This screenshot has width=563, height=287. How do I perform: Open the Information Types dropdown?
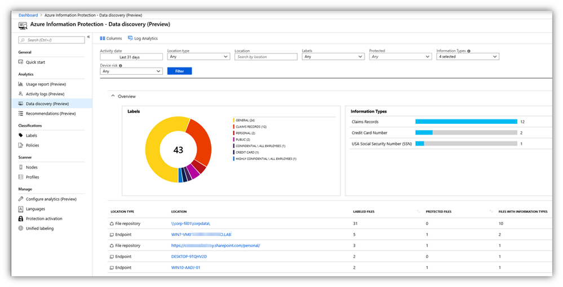pyautogui.click(x=468, y=57)
